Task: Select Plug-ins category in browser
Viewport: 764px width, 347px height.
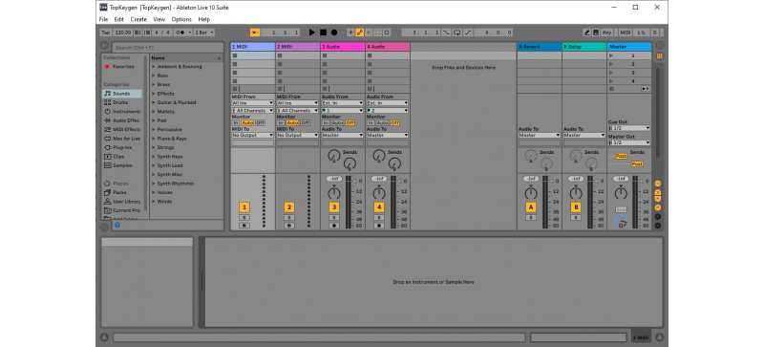Action: coord(122,147)
